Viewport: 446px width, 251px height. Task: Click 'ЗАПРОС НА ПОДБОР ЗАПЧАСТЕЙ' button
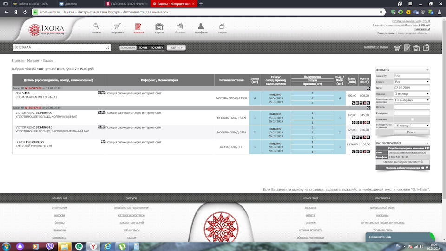[402, 162]
